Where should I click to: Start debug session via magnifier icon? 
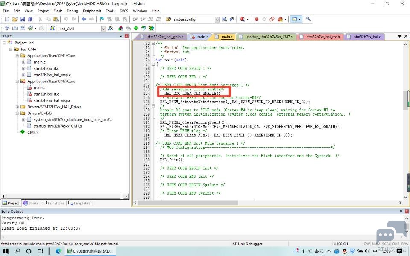[x=242, y=19]
